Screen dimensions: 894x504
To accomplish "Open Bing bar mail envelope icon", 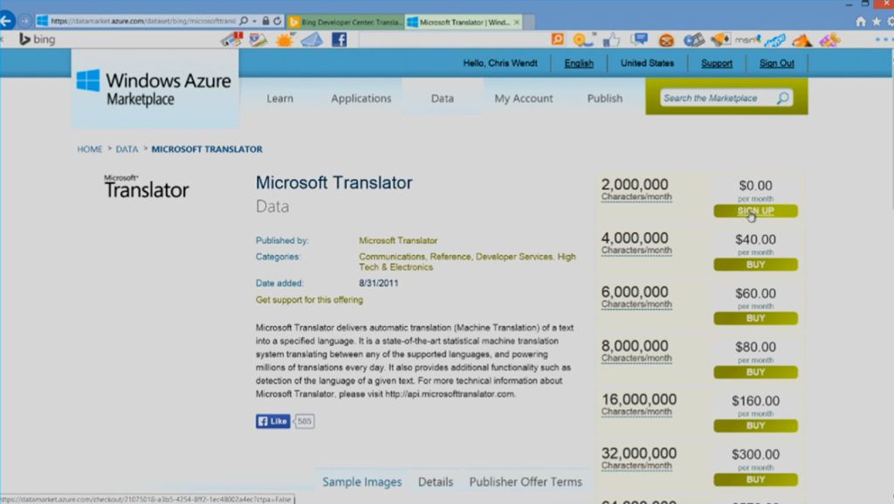I will point(312,39).
